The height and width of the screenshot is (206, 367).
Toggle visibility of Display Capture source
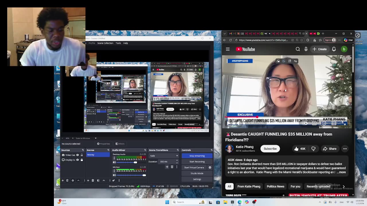[x=77, y=160]
